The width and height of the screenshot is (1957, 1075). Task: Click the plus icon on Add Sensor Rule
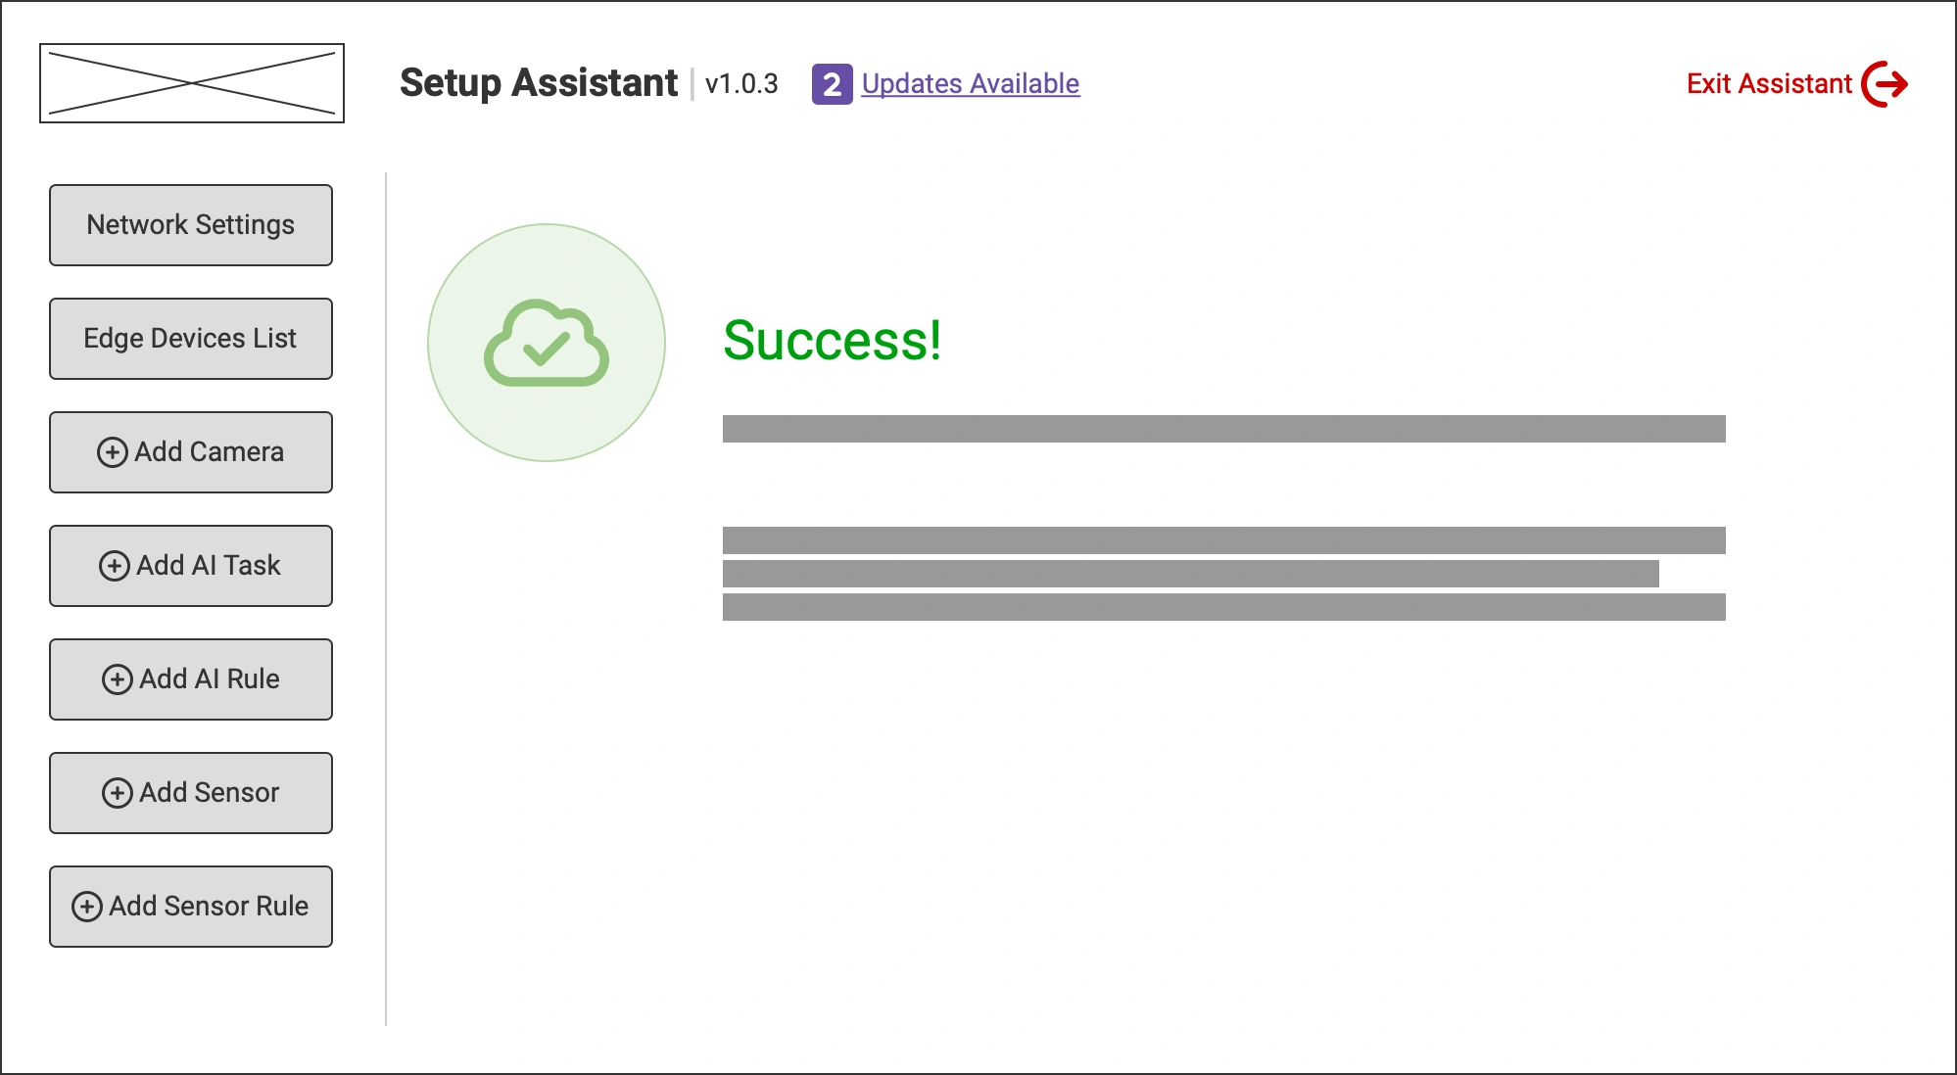click(x=89, y=907)
